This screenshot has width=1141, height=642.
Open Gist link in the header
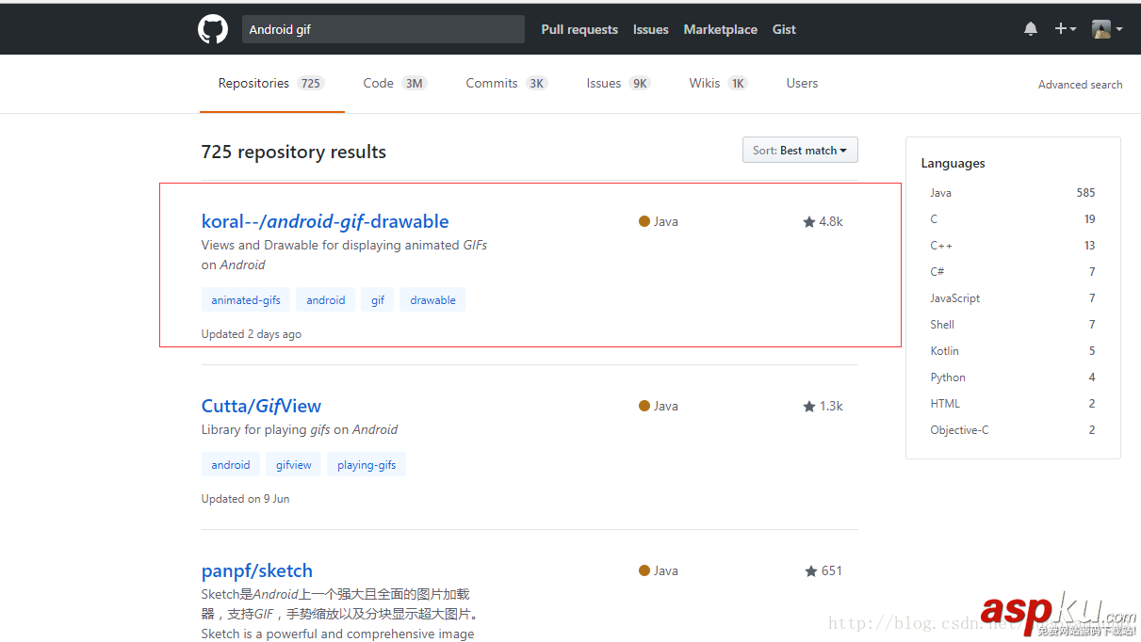(784, 29)
